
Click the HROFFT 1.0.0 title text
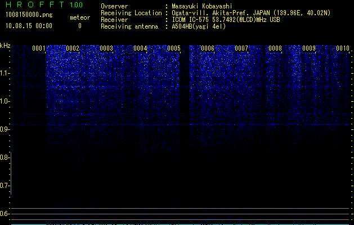(x=44, y=4)
